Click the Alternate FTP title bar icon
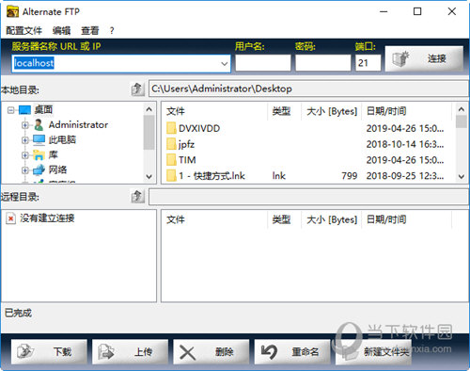Viewport: 470px width, 371px height. pyautogui.click(x=12, y=11)
